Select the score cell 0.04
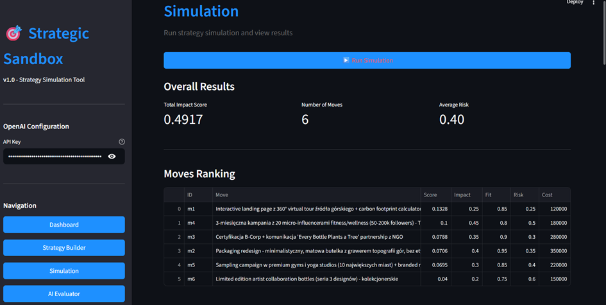The image size is (606, 305). (436, 279)
